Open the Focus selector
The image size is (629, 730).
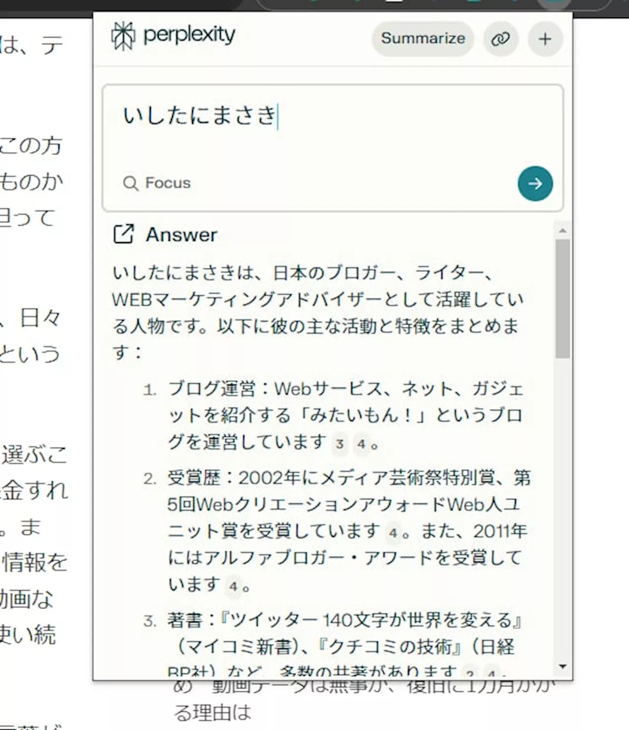(x=157, y=183)
